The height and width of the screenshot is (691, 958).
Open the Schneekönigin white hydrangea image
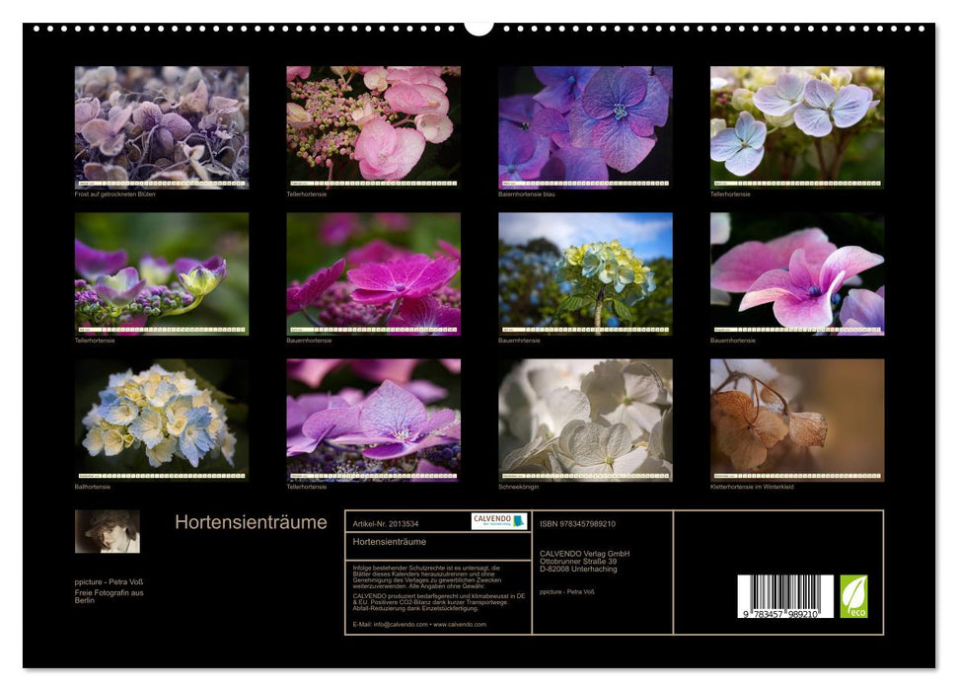coord(585,419)
